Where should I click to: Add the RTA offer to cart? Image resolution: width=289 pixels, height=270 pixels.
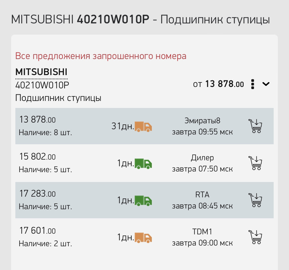coord(255,200)
